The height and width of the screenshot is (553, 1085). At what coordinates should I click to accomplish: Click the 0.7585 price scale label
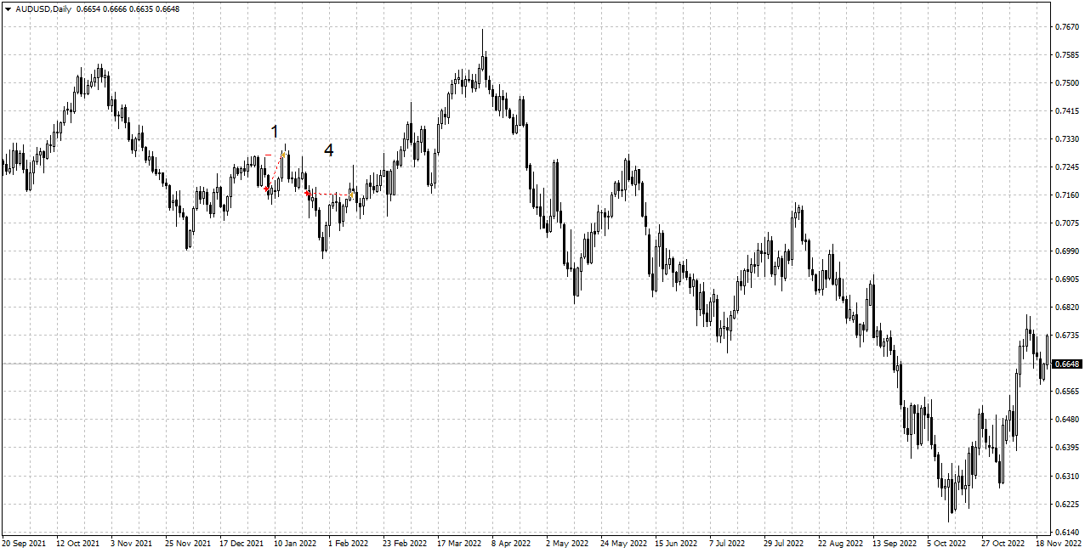tap(1067, 55)
